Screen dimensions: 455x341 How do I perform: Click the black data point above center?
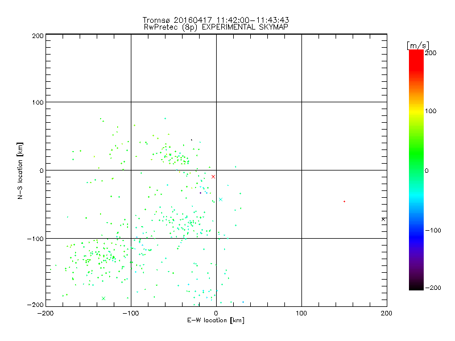click(192, 140)
